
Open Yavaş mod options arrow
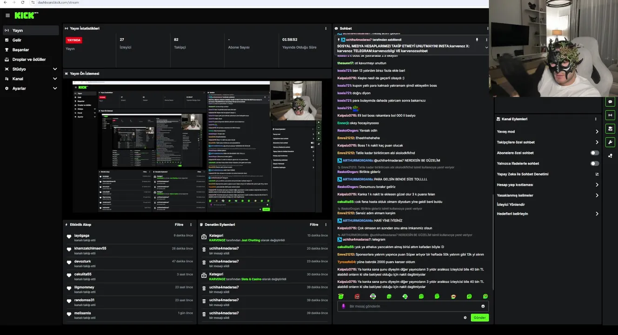[x=597, y=132]
